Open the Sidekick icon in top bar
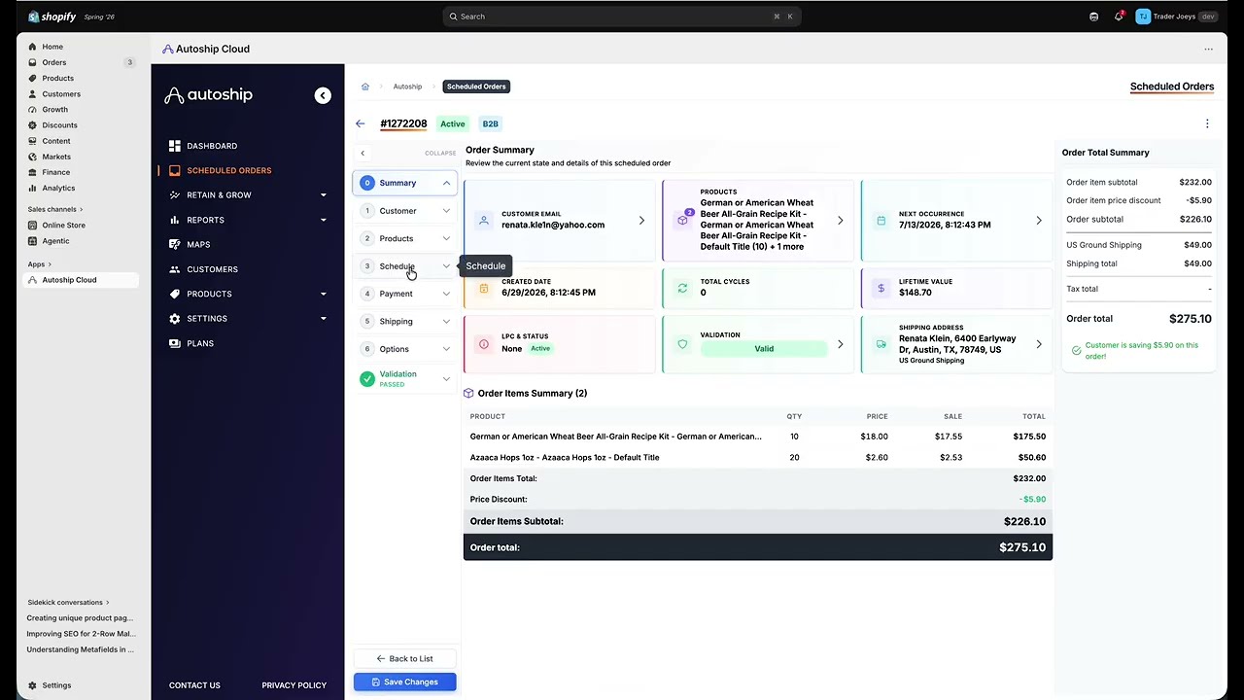 (x=1094, y=17)
